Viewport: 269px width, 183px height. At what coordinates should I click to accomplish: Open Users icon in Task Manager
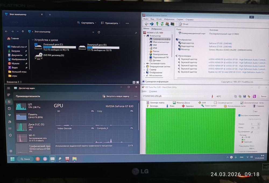tap(10, 122)
